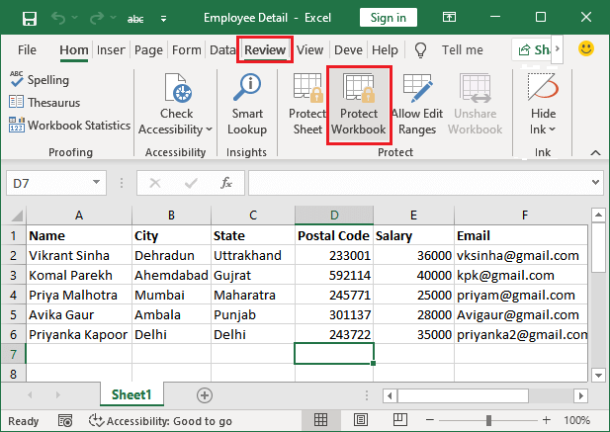610x432 pixels.
Task: Expand the formula bar chevron
Action: pyautogui.click(x=595, y=182)
